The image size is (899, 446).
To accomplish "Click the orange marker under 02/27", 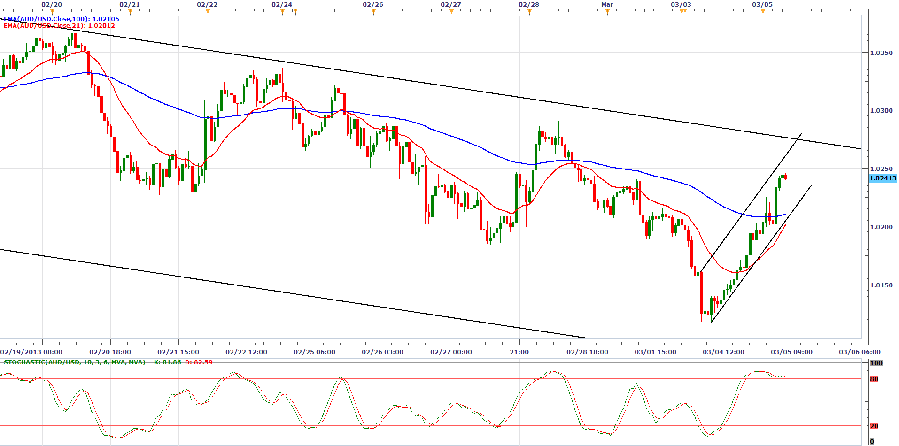I will (451, 12).
